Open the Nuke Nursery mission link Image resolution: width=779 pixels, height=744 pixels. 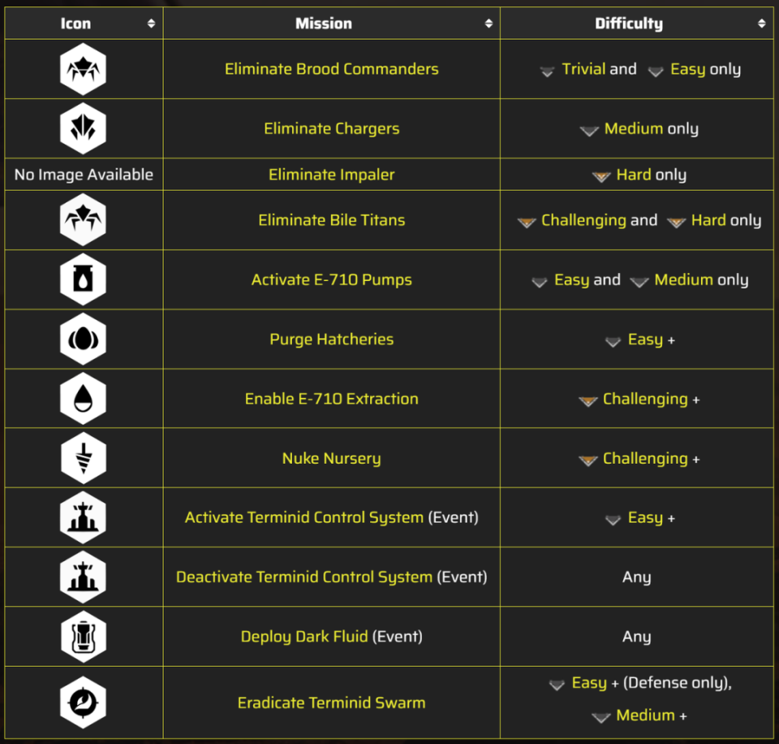(331, 459)
